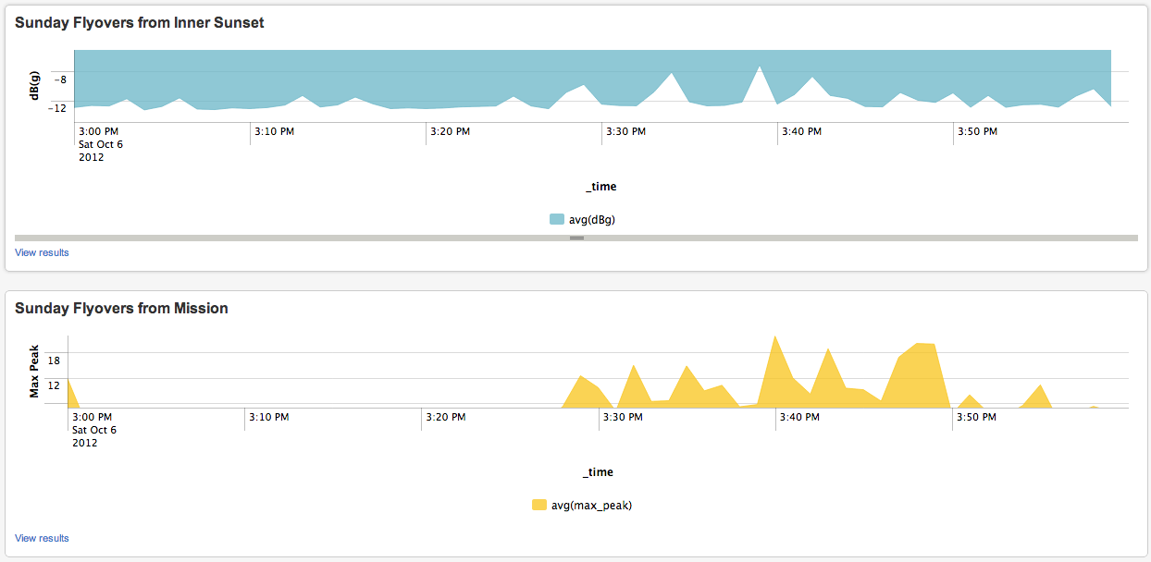This screenshot has height=562, width=1151.
Task: Click the 3:10 PM label on Inner Sunset axis
Action: pyautogui.click(x=275, y=132)
